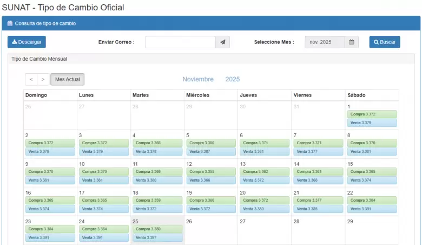Image resolution: width=422 pixels, height=245 pixels.
Task: Click Venta 3.385 on Friday November 21
Action: pyautogui.click(x=318, y=209)
